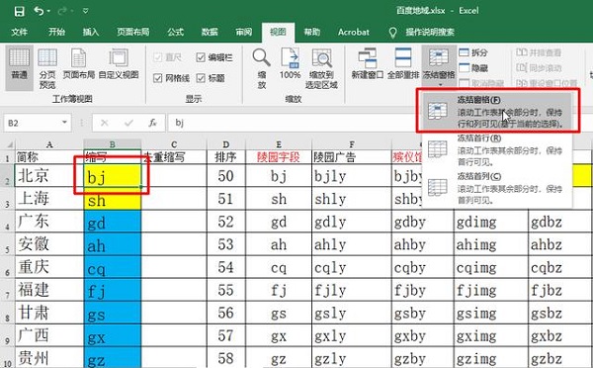Open the Name Box dropdown arrow

pyautogui.click(x=64, y=123)
